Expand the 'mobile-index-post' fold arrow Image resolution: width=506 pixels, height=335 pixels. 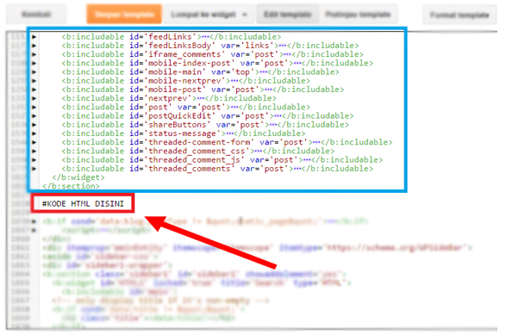(34, 63)
